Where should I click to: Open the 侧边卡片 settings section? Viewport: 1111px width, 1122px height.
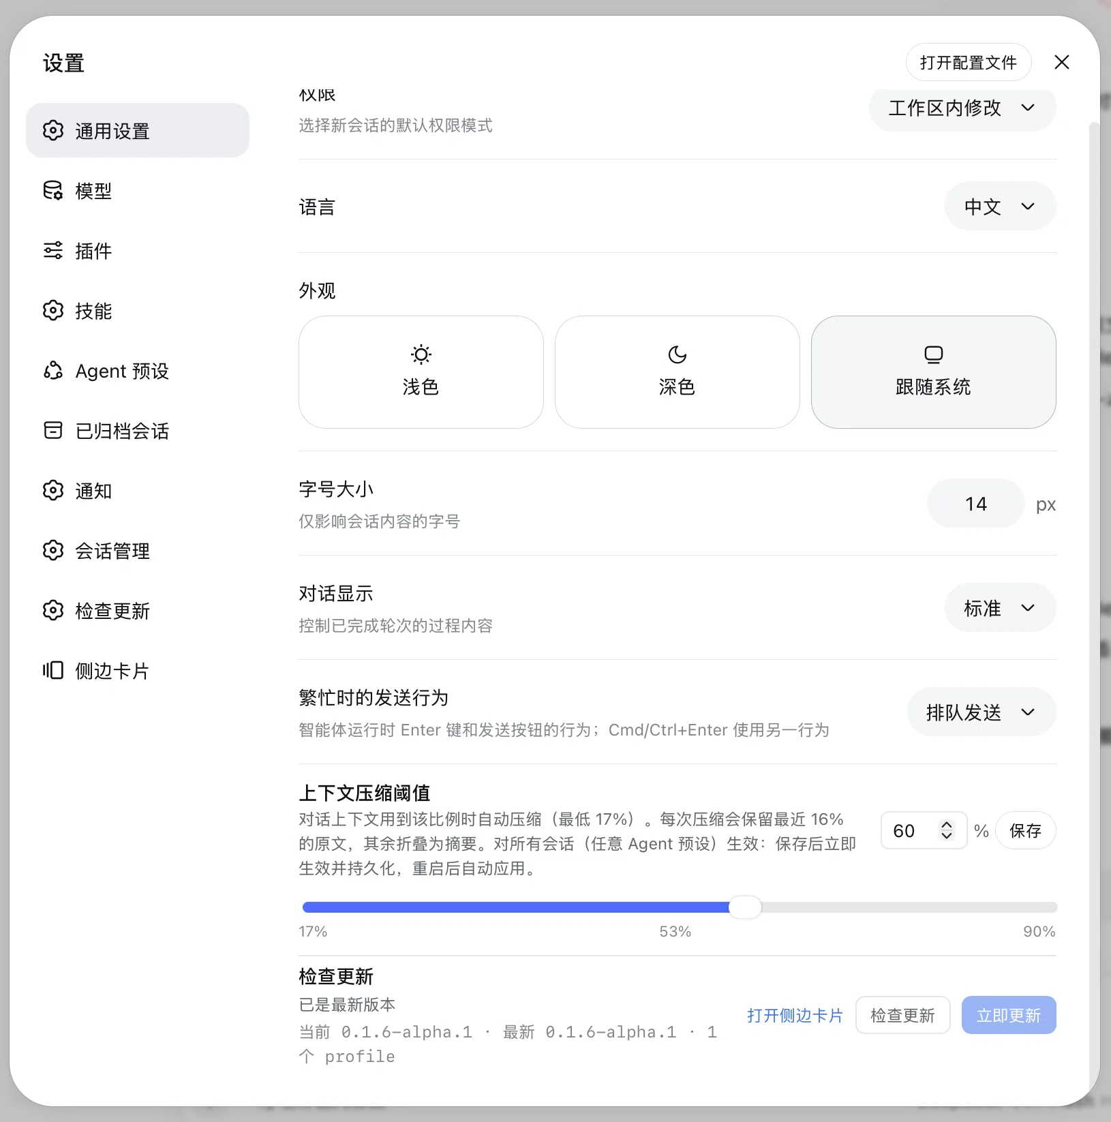pos(138,670)
